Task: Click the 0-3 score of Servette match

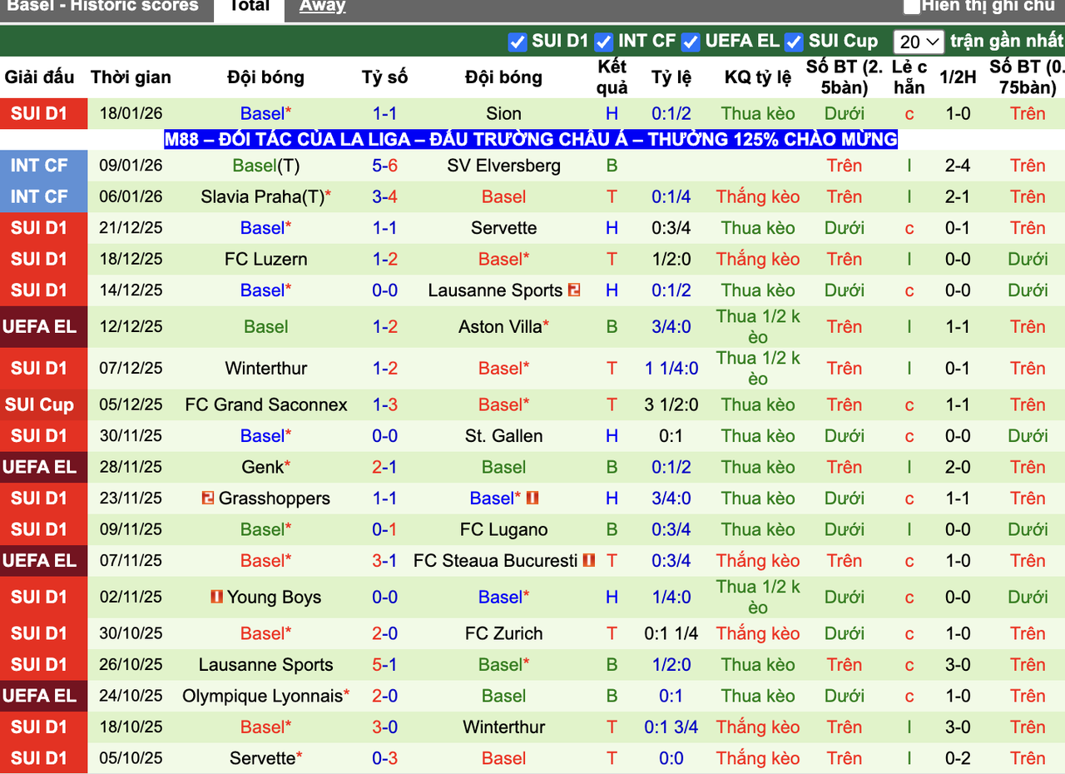Action: (x=384, y=759)
